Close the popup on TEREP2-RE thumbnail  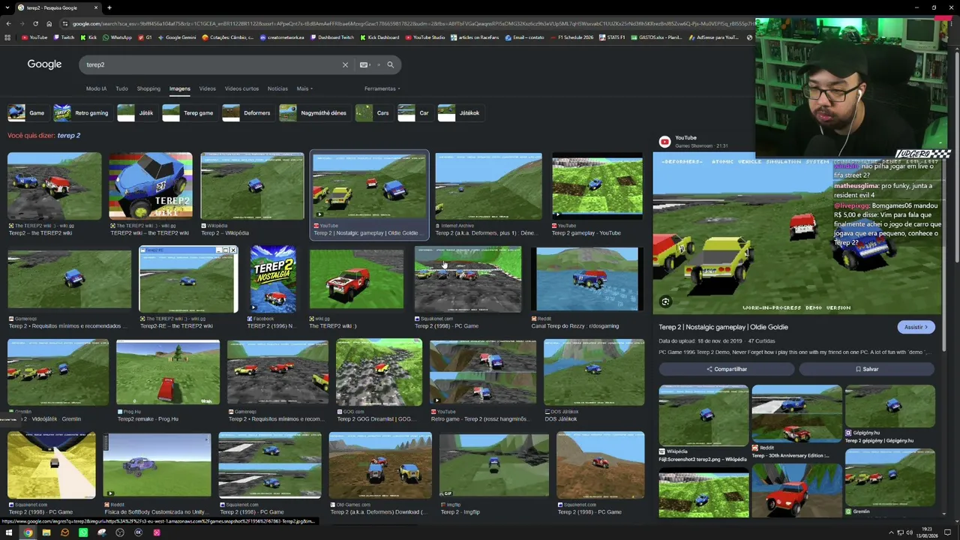(233, 250)
